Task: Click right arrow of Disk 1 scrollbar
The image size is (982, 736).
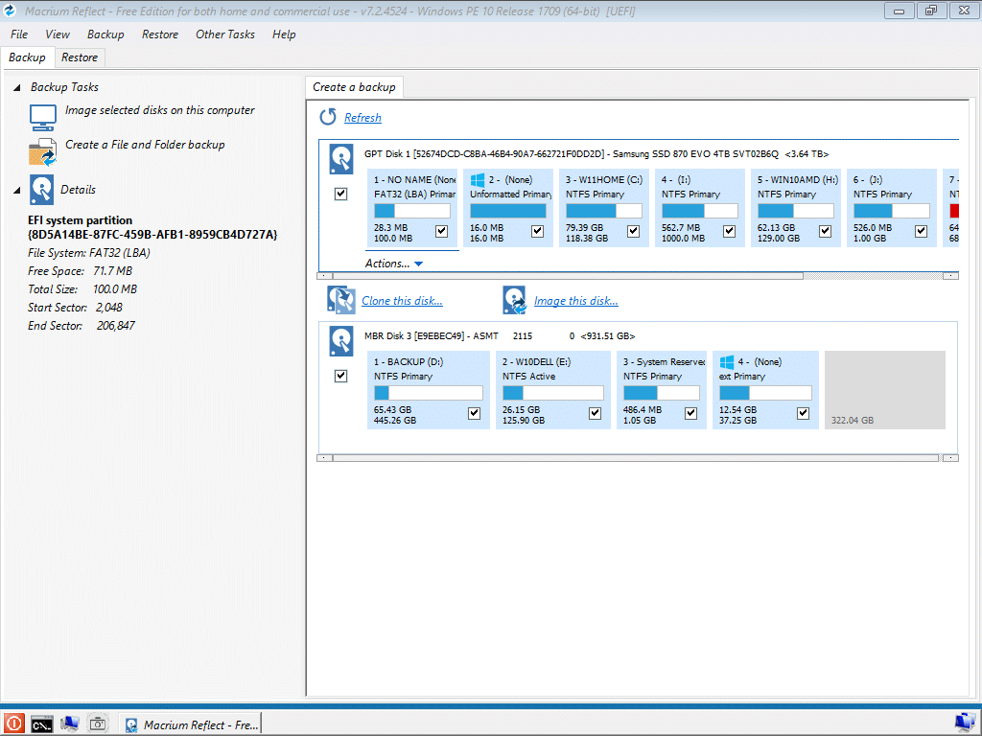Action: [950, 276]
